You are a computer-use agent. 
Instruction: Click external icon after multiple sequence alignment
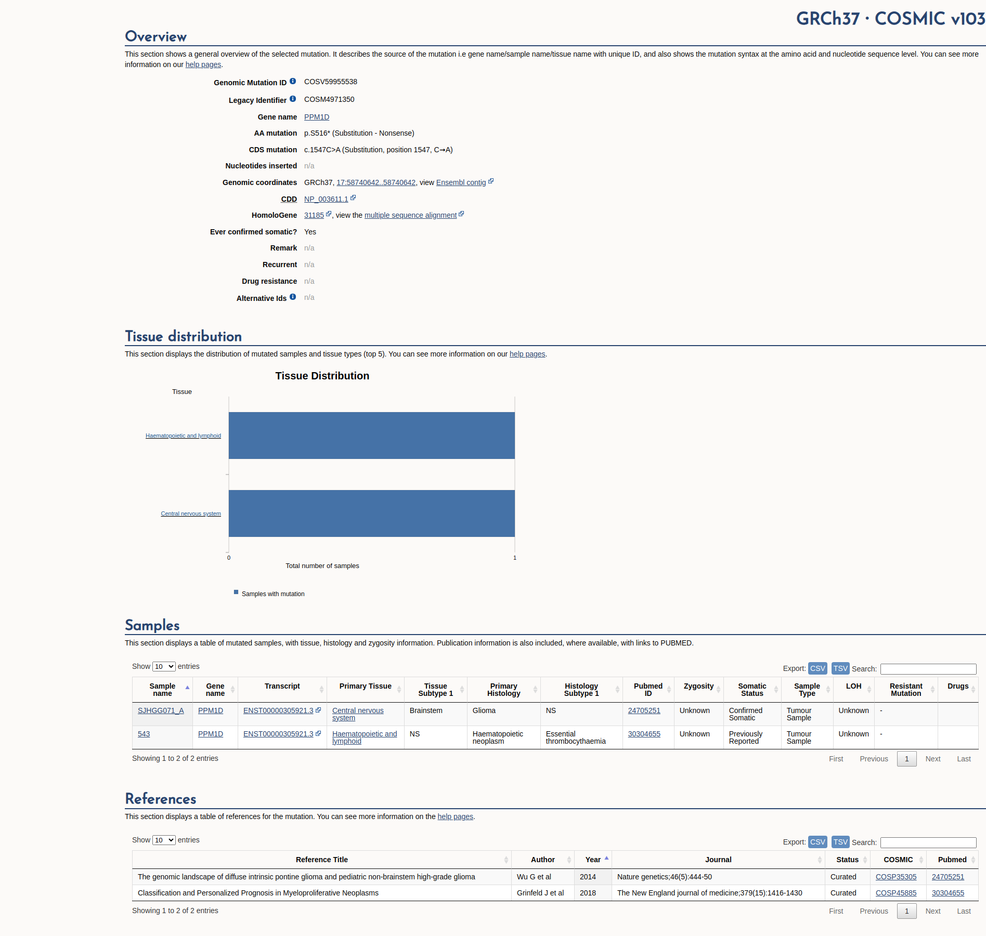(x=461, y=214)
